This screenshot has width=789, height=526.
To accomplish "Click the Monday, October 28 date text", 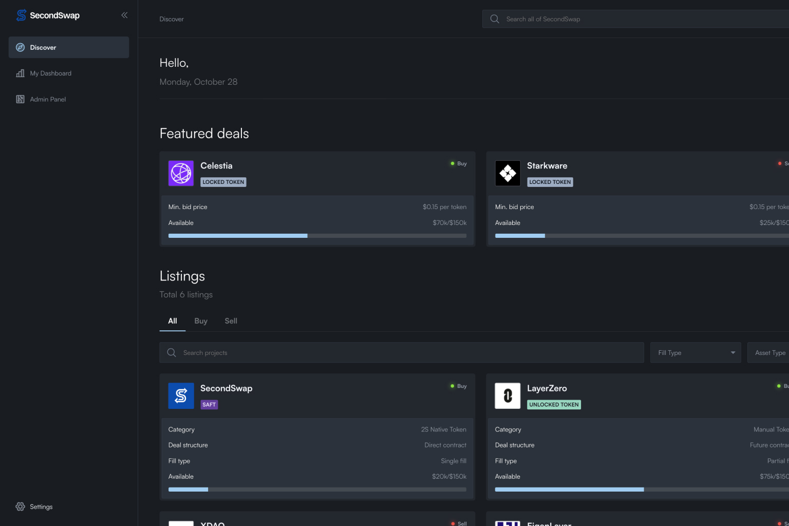I will tap(199, 82).
